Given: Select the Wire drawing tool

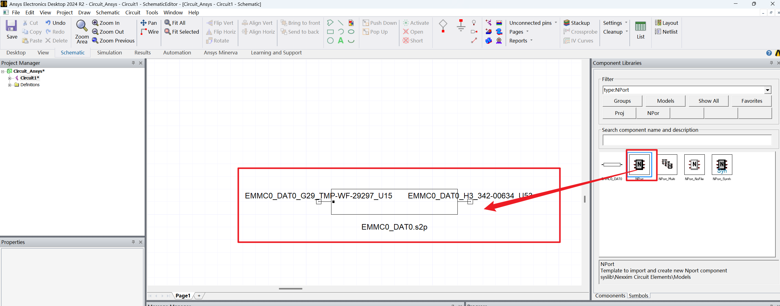Looking at the screenshot, I should tap(150, 32).
